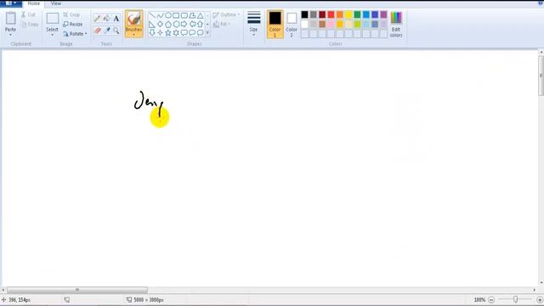This screenshot has height=306, width=544.
Task: Choose the Up arrow shape
Action: [x=201, y=25]
